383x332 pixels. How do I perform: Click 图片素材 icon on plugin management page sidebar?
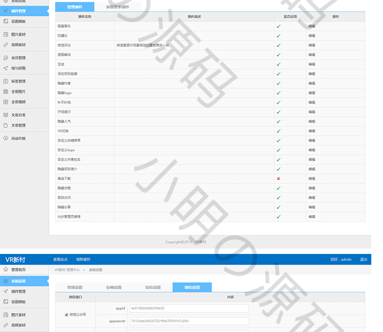tap(6, 34)
